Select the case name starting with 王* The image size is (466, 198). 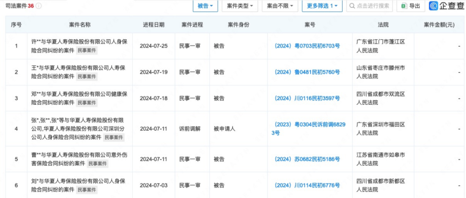click(x=78, y=72)
